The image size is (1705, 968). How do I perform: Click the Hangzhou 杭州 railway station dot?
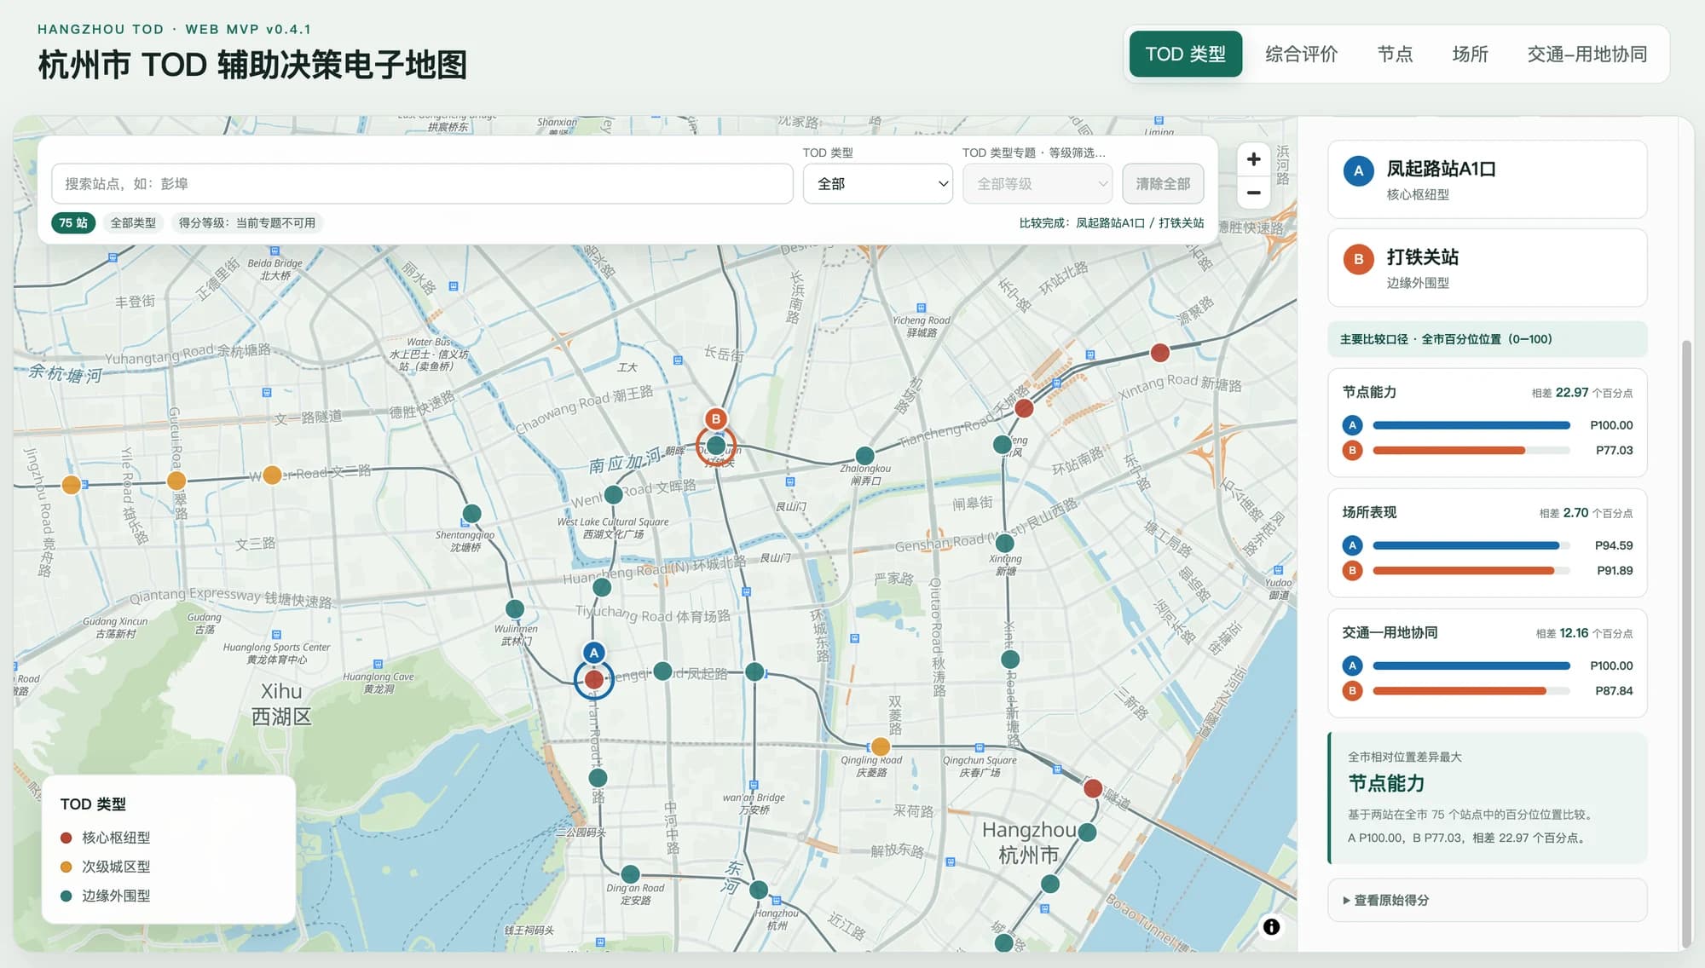[x=758, y=890]
